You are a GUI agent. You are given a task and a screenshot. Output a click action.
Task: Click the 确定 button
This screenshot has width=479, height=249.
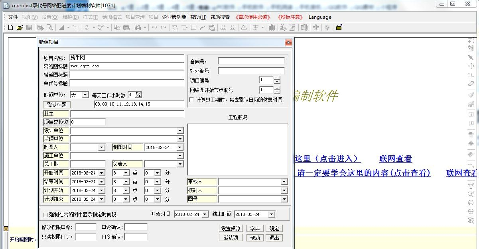click(x=274, y=228)
